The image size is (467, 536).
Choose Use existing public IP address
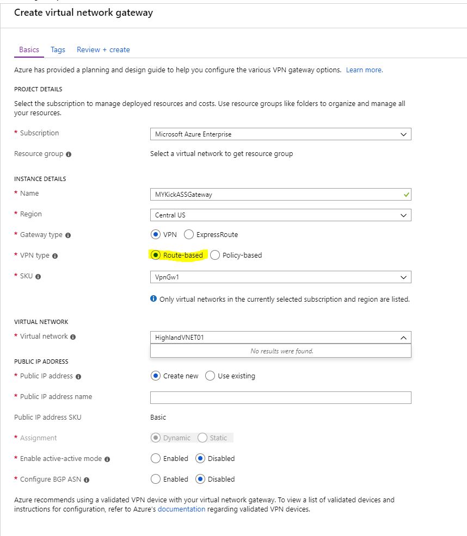210,375
